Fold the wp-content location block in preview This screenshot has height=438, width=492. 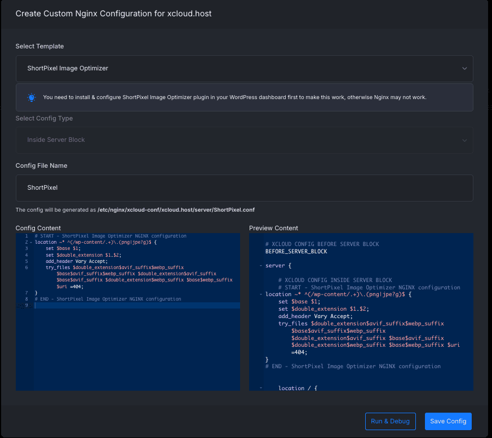(261, 294)
